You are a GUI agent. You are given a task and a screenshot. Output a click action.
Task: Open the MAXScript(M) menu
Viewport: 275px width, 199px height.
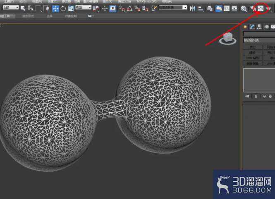(x=146, y=1)
